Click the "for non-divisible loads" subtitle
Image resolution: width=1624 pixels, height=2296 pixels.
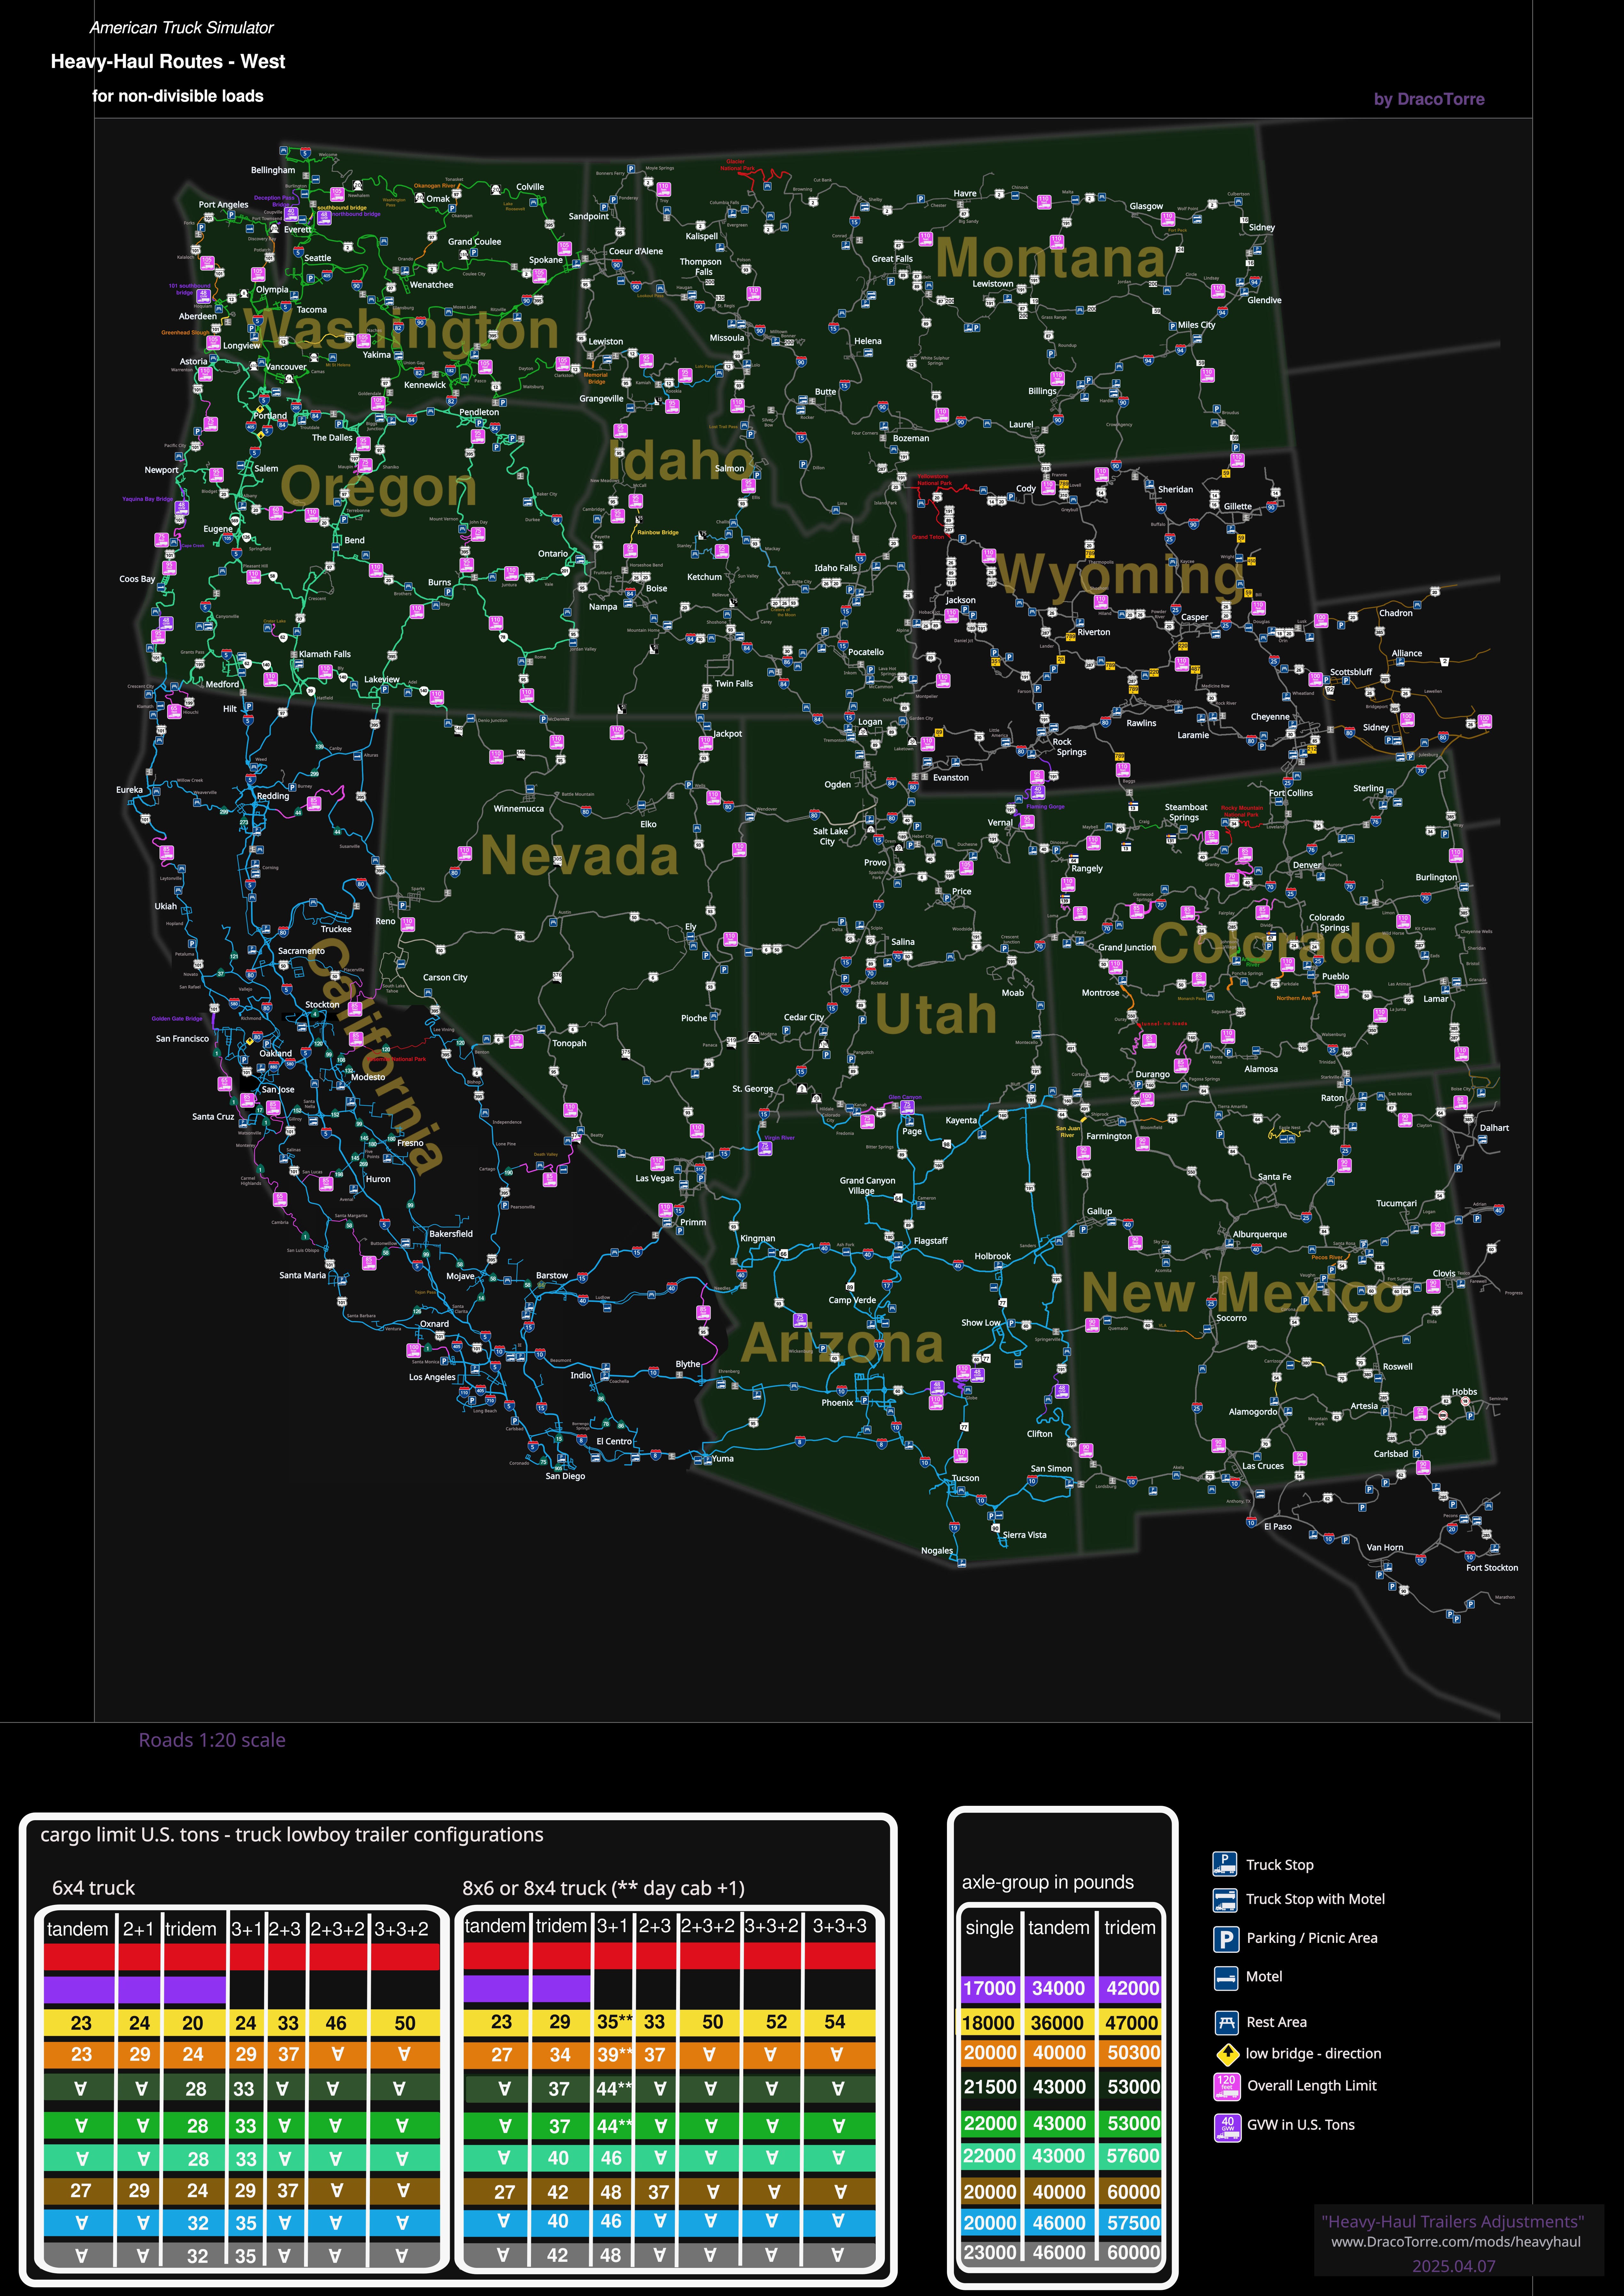click(178, 96)
